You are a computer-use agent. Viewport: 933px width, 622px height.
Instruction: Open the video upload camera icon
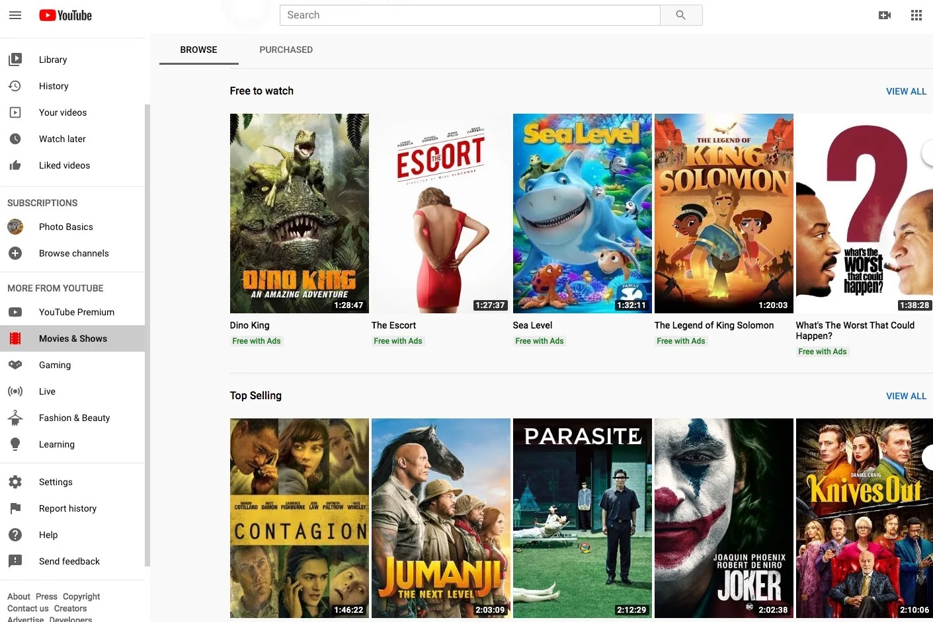tap(885, 15)
